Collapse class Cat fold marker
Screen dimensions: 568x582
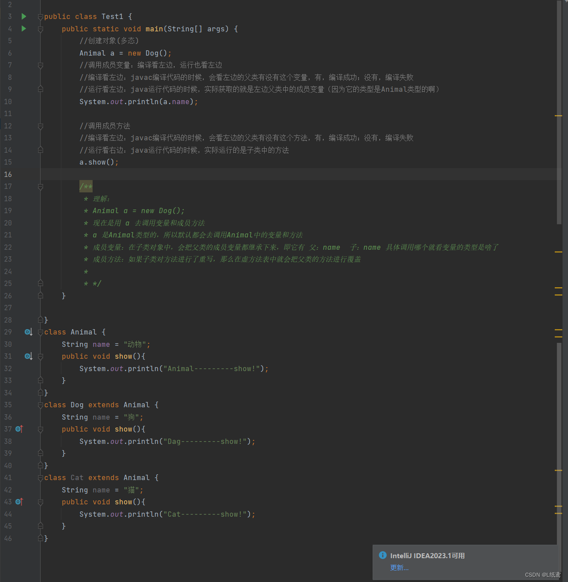[x=41, y=478]
